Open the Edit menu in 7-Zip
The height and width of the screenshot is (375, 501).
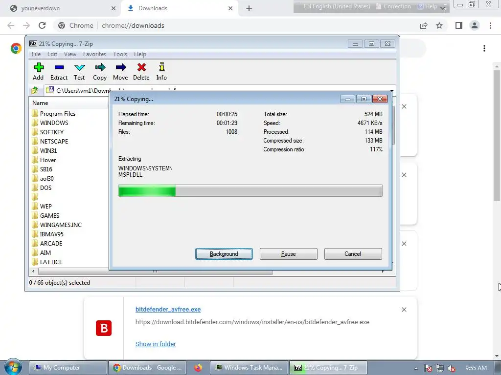coord(52,54)
